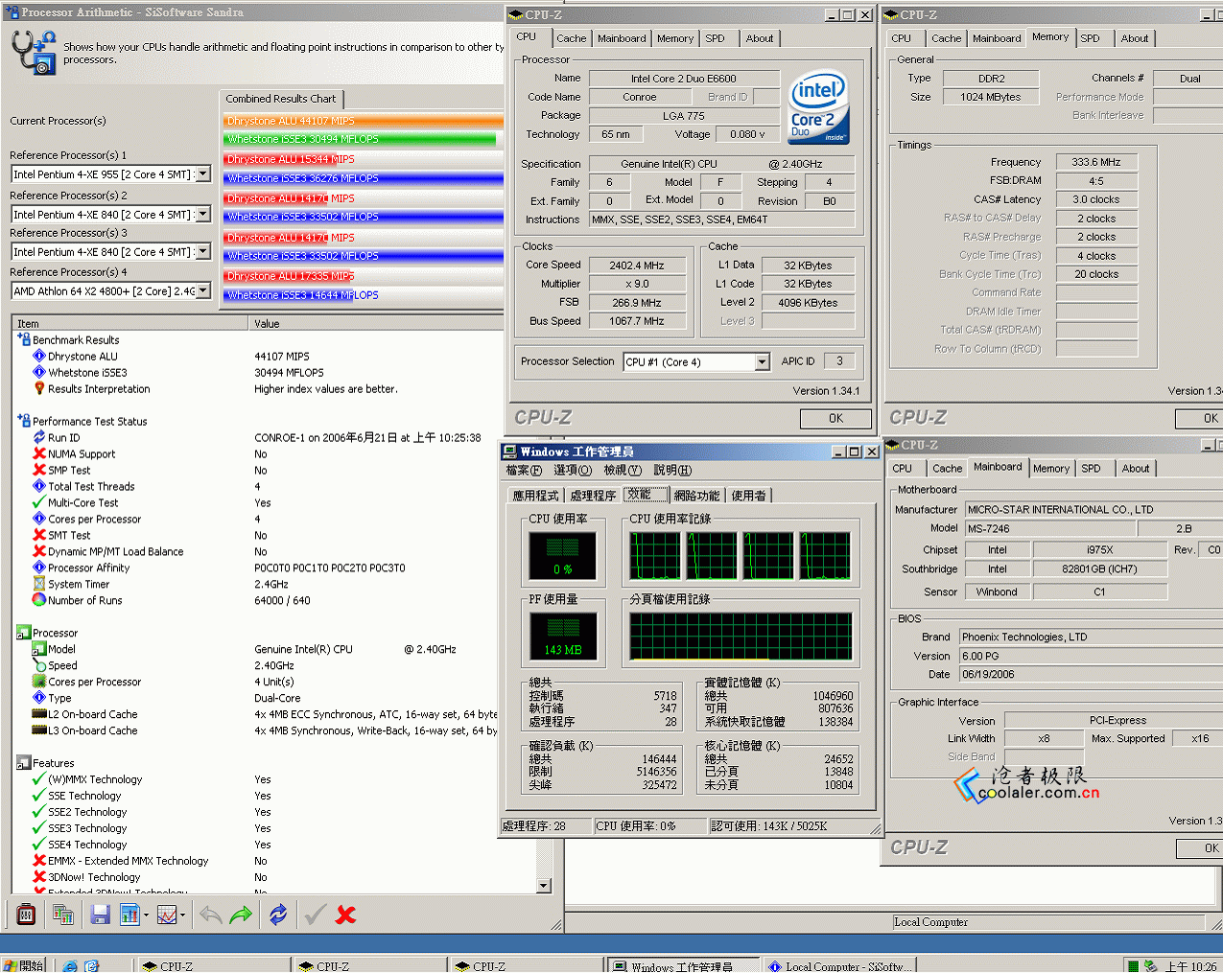Click the copy results icon in Sandra toolbar
1223x973 pixels.
pos(63,915)
